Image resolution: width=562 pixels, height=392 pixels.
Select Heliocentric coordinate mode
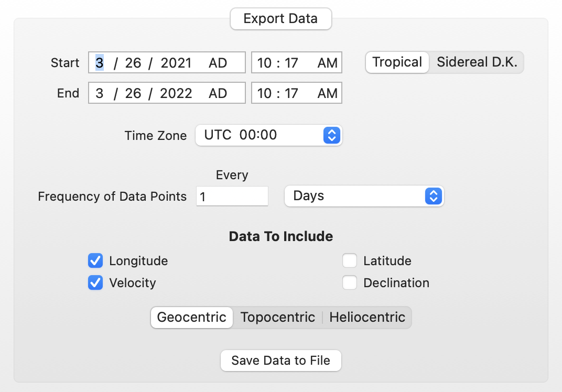pyautogui.click(x=367, y=317)
